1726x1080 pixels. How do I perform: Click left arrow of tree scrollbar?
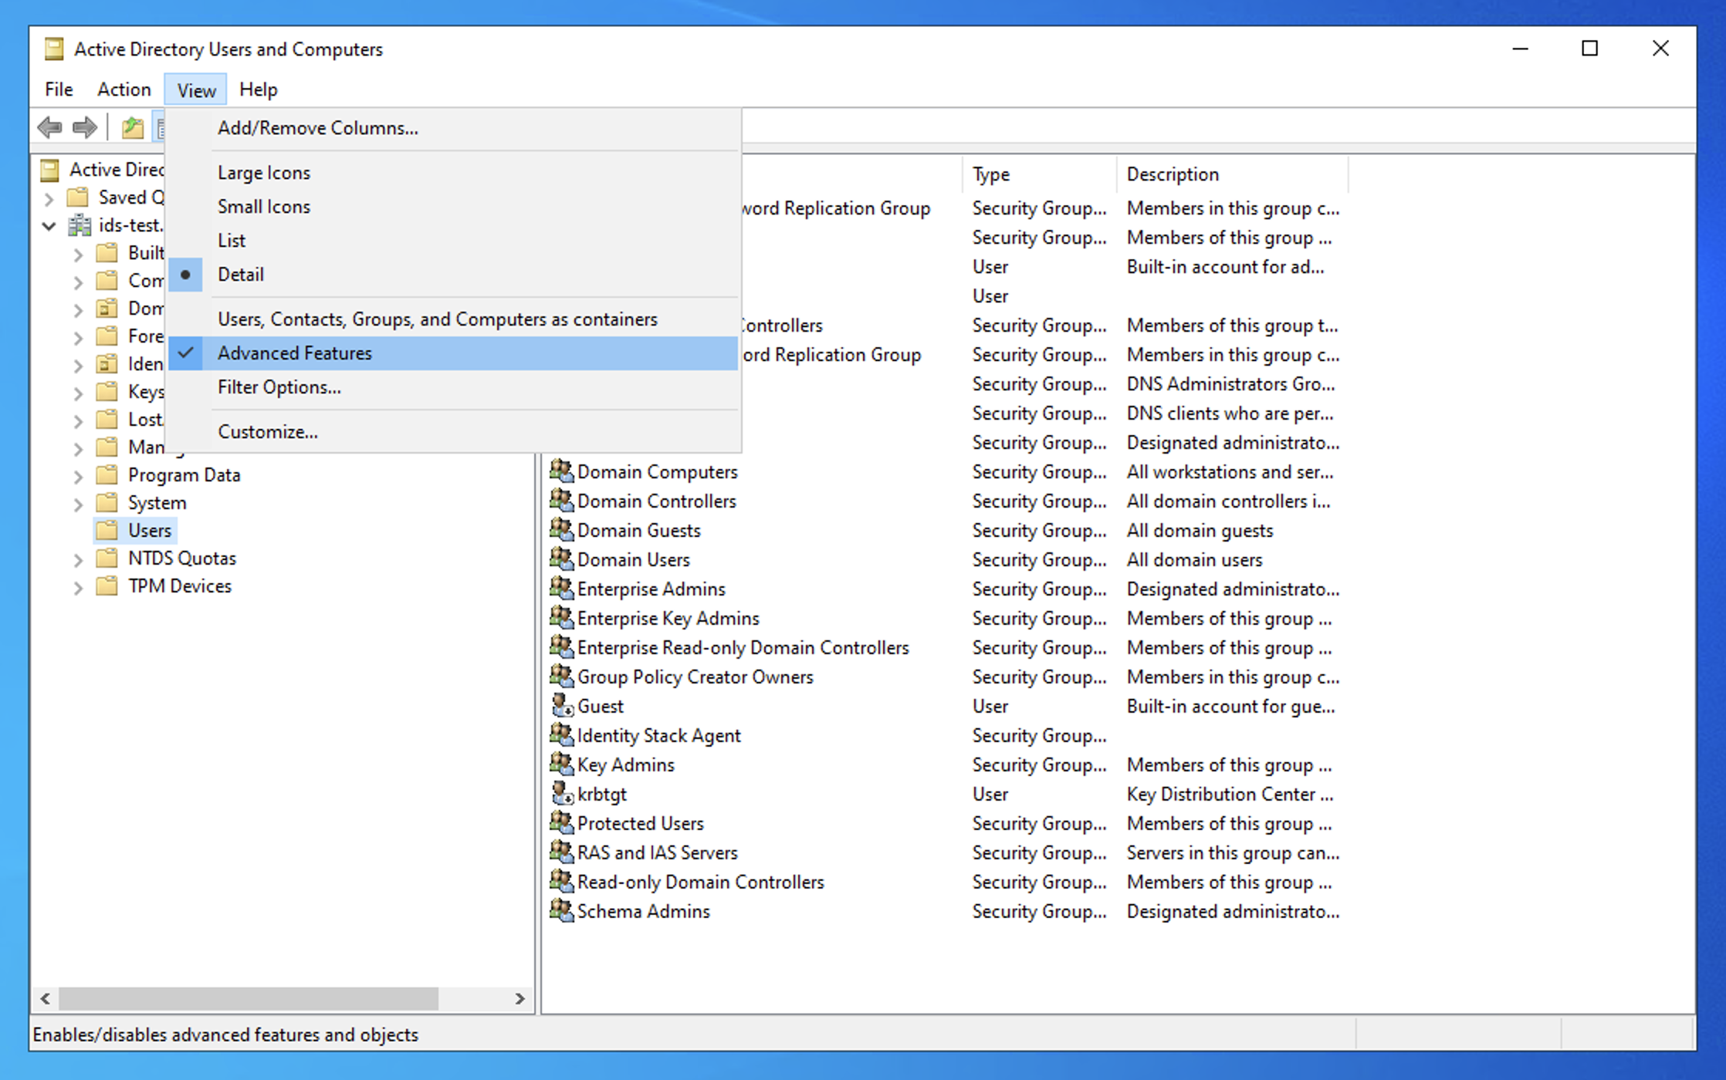pos(46,998)
